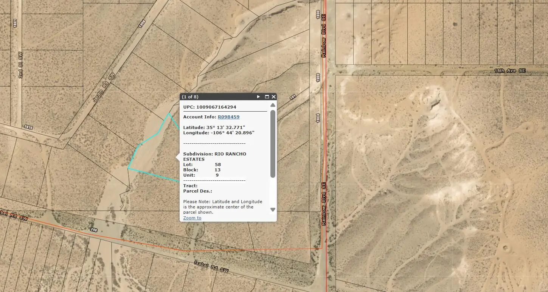Click the Subdivision RIO RANCHO ESTATES text
The image size is (548, 292).
click(x=214, y=157)
